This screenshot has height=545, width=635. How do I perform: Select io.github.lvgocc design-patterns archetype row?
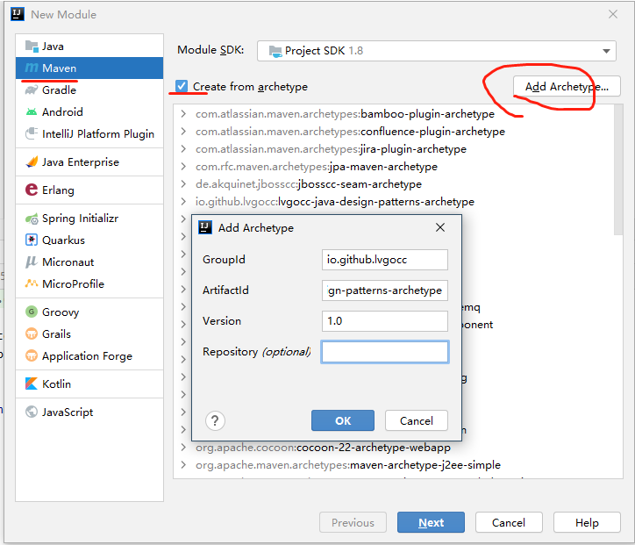334,201
